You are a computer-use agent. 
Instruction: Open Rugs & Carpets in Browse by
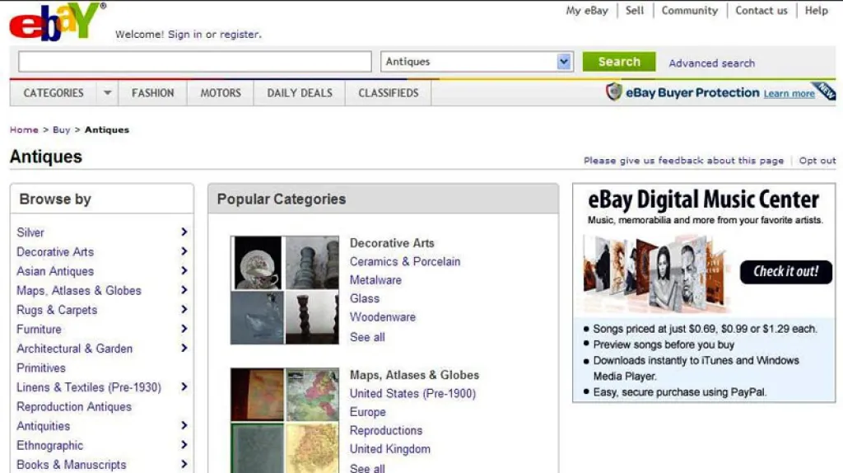pos(57,310)
